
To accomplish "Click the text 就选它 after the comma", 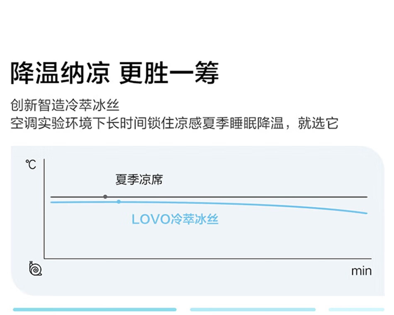I will [318, 123].
